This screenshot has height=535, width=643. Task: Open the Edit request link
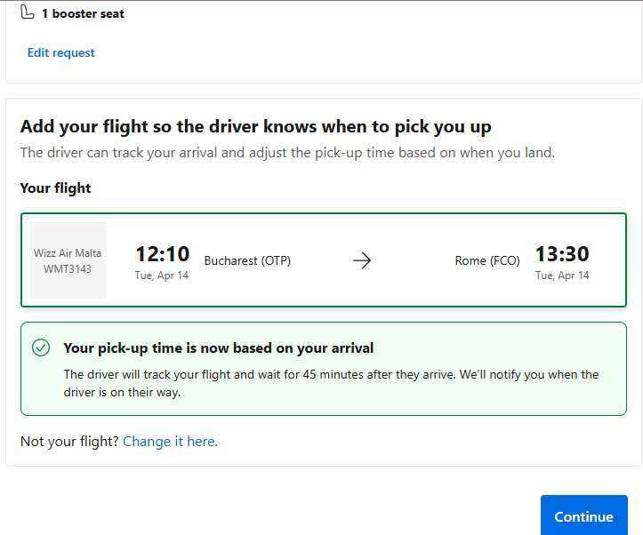coord(60,52)
